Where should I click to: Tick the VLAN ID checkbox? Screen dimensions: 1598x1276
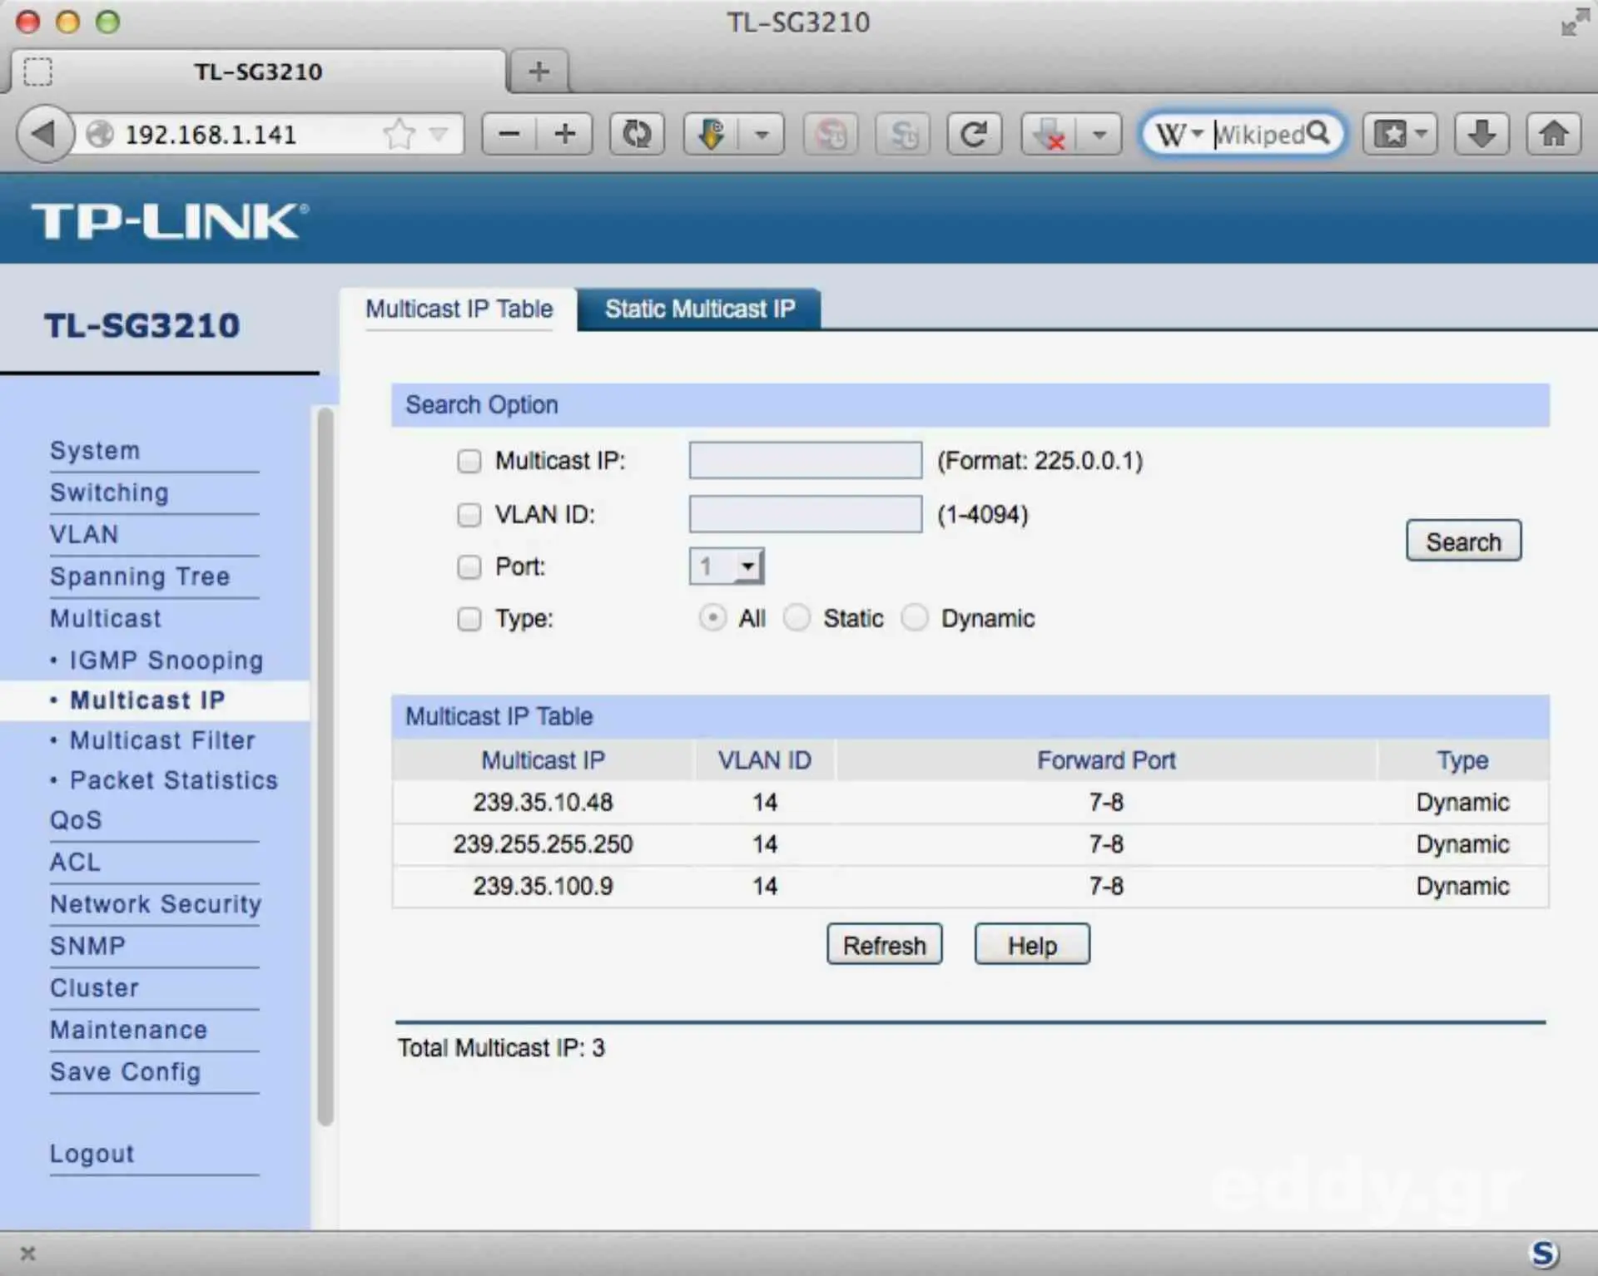[x=469, y=515]
